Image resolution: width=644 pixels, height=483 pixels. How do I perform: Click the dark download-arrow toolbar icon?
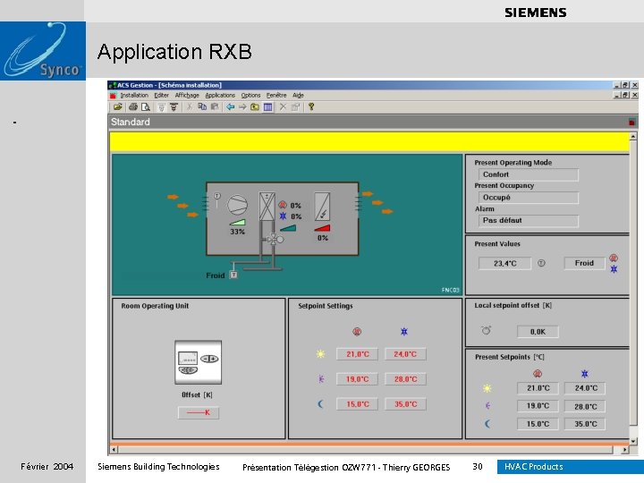pyautogui.click(x=174, y=107)
